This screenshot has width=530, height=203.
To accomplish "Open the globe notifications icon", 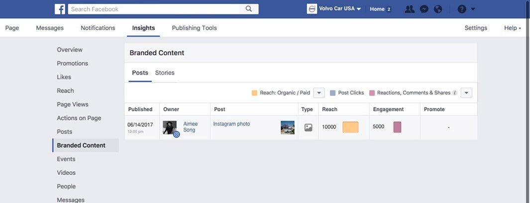I will [438, 9].
